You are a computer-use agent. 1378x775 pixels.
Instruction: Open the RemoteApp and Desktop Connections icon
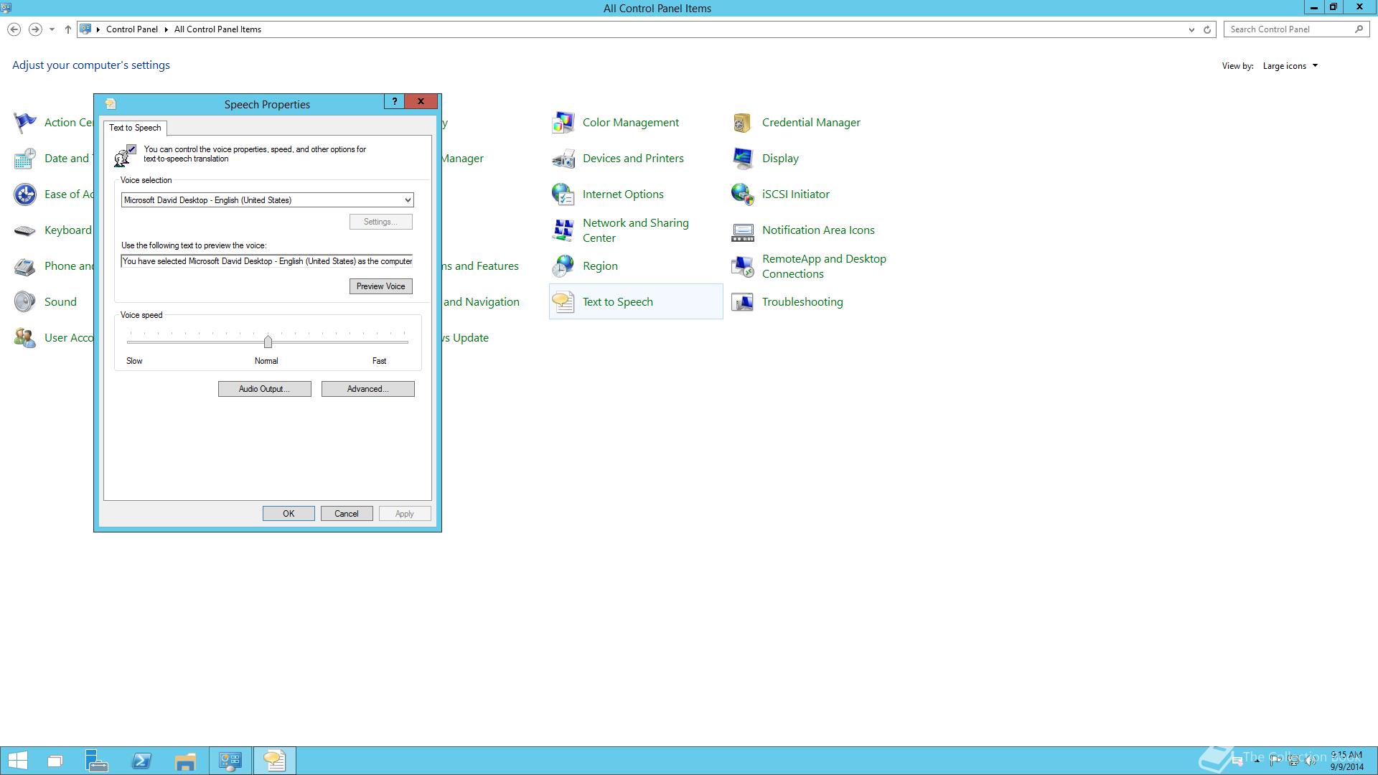tap(743, 266)
